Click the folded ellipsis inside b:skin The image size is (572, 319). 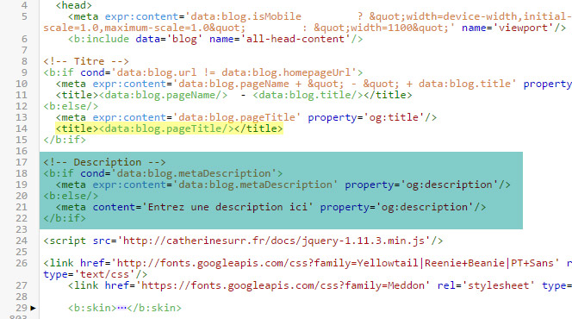pyautogui.click(x=121, y=308)
